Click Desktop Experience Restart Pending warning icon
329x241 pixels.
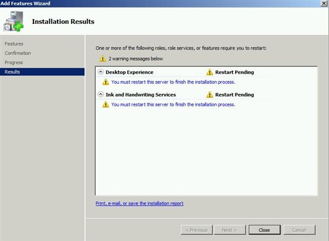point(209,72)
